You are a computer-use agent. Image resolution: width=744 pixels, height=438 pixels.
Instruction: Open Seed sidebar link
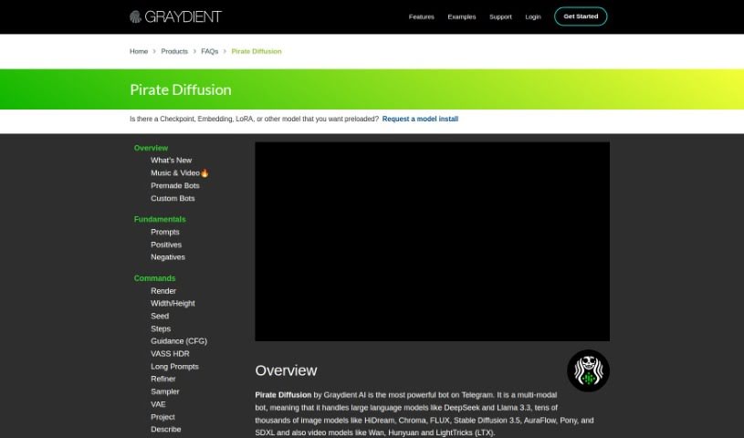160,316
